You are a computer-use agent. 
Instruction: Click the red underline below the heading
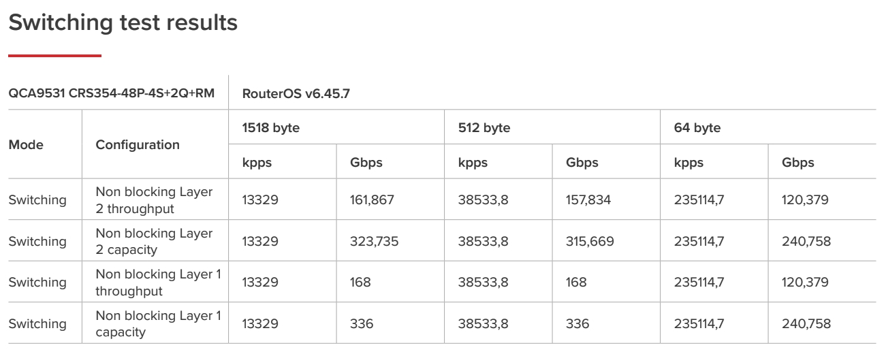(54, 56)
